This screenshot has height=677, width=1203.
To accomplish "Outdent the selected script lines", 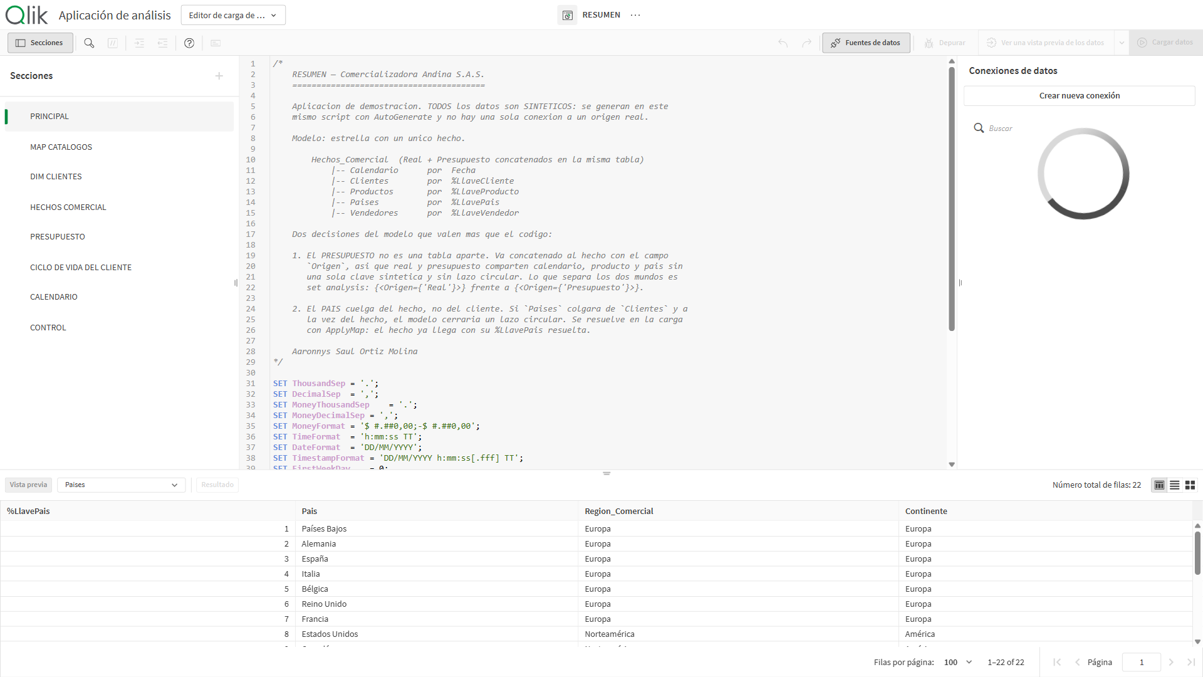I will point(162,43).
